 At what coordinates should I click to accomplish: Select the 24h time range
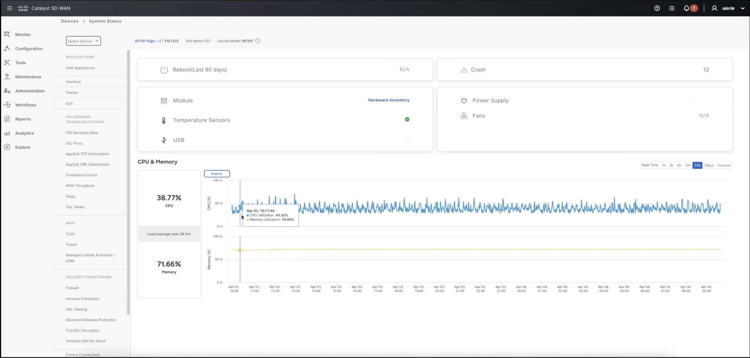[697, 165]
